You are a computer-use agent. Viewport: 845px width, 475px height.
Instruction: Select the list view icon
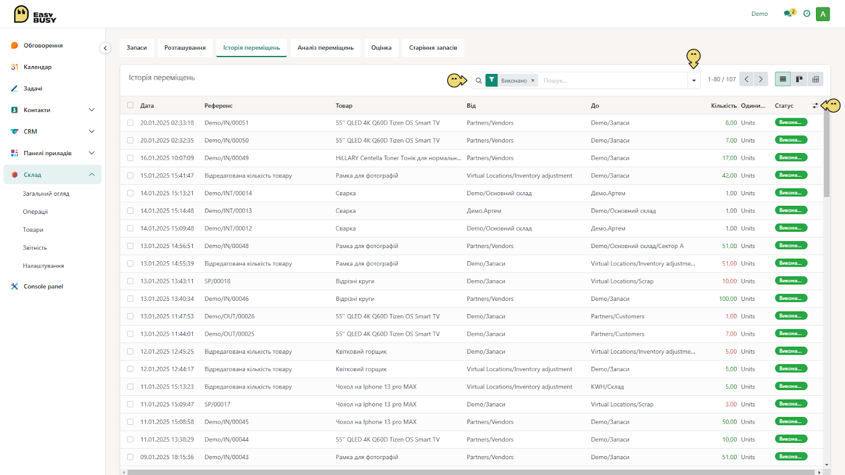coord(783,79)
